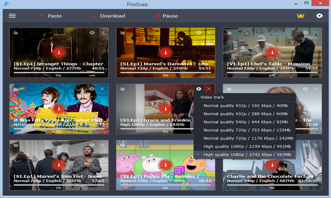Open the settings gear on the Stranger Things card

tap(92, 33)
